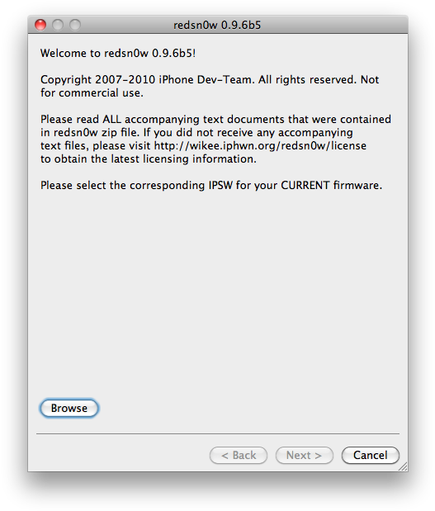435x511 pixels.
Task: Click "to obtain the latest licensing information" line
Action: click(x=149, y=159)
